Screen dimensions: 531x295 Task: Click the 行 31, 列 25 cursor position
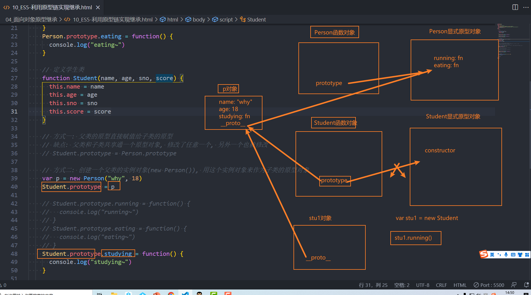pyautogui.click(x=373, y=285)
